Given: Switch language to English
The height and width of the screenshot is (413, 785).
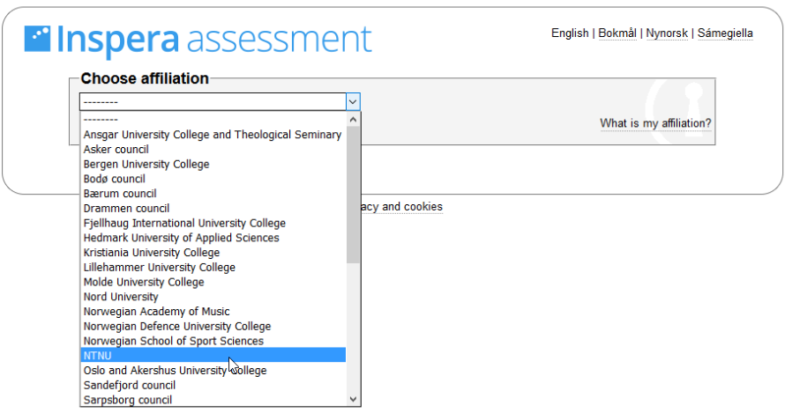Looking at the screenshot, I should point(570,33).
